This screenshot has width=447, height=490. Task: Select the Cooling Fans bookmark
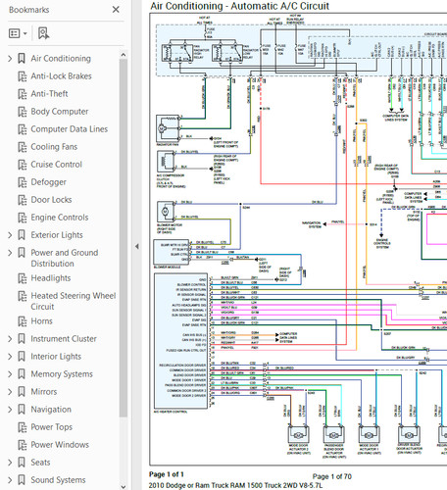[x=54, y=147]
